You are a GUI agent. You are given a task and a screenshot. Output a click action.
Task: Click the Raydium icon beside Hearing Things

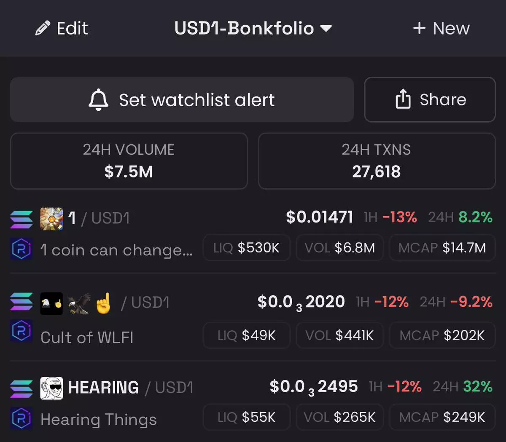click(22, 418)
